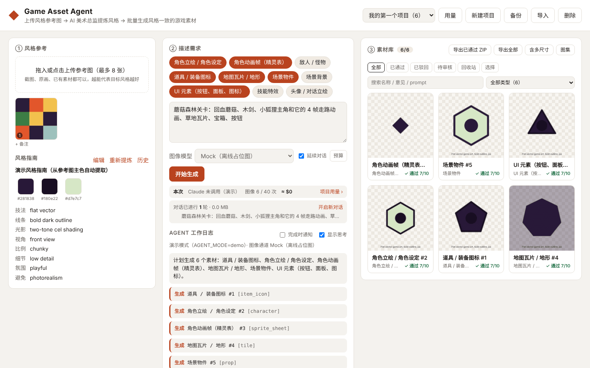590x368 pixels.
Task: Toggle the 角色立绘 / 角色设定 tag chip
Action: click(x=198, y=62)
